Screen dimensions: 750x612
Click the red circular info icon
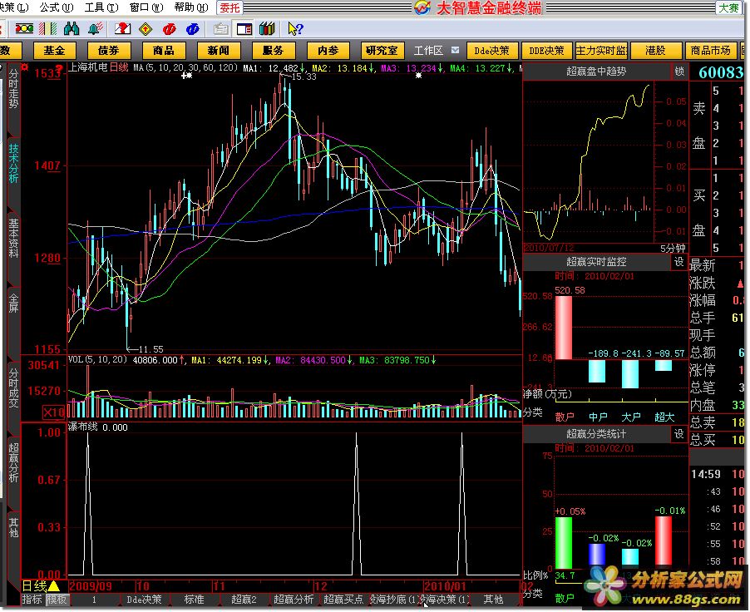[169, 29]
